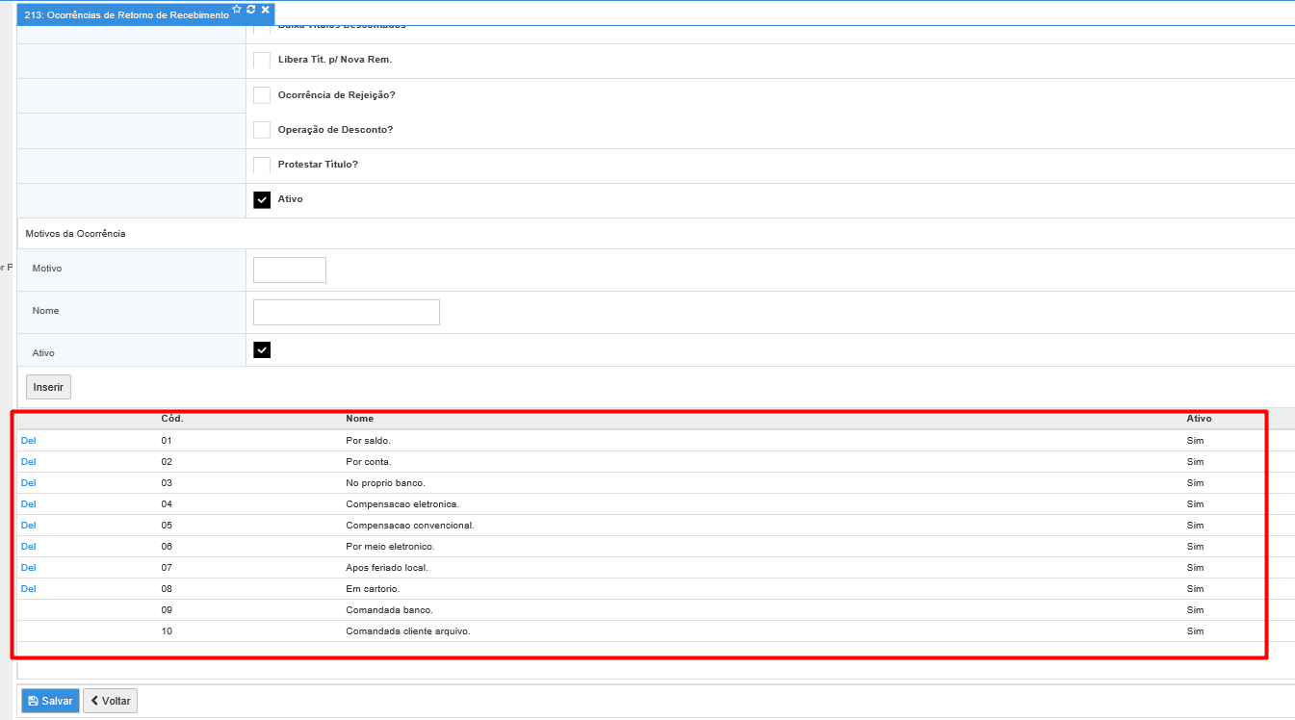Image resolution: width=1295 pixels, height=720 pixels.
Task: Mark tab 213 as favorite with the star icon
Action: (237, 9)
